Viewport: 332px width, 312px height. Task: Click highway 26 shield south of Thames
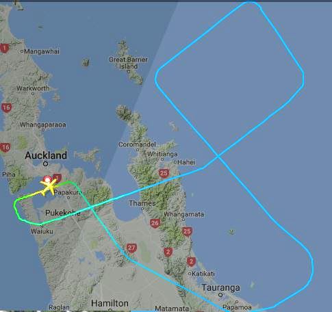155,223
